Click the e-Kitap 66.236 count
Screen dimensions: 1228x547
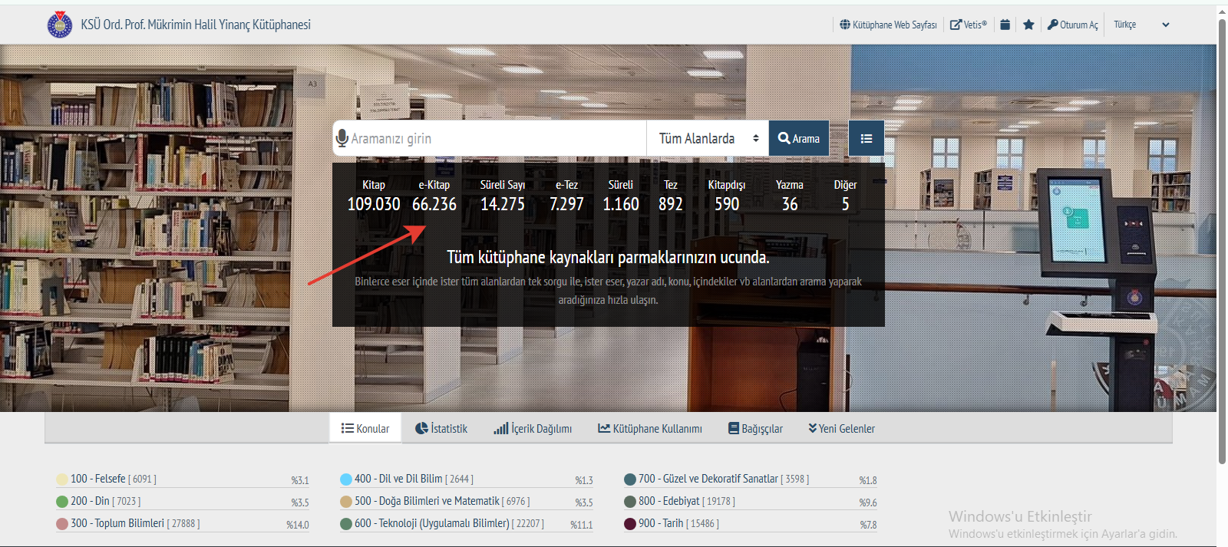[434, 204]
